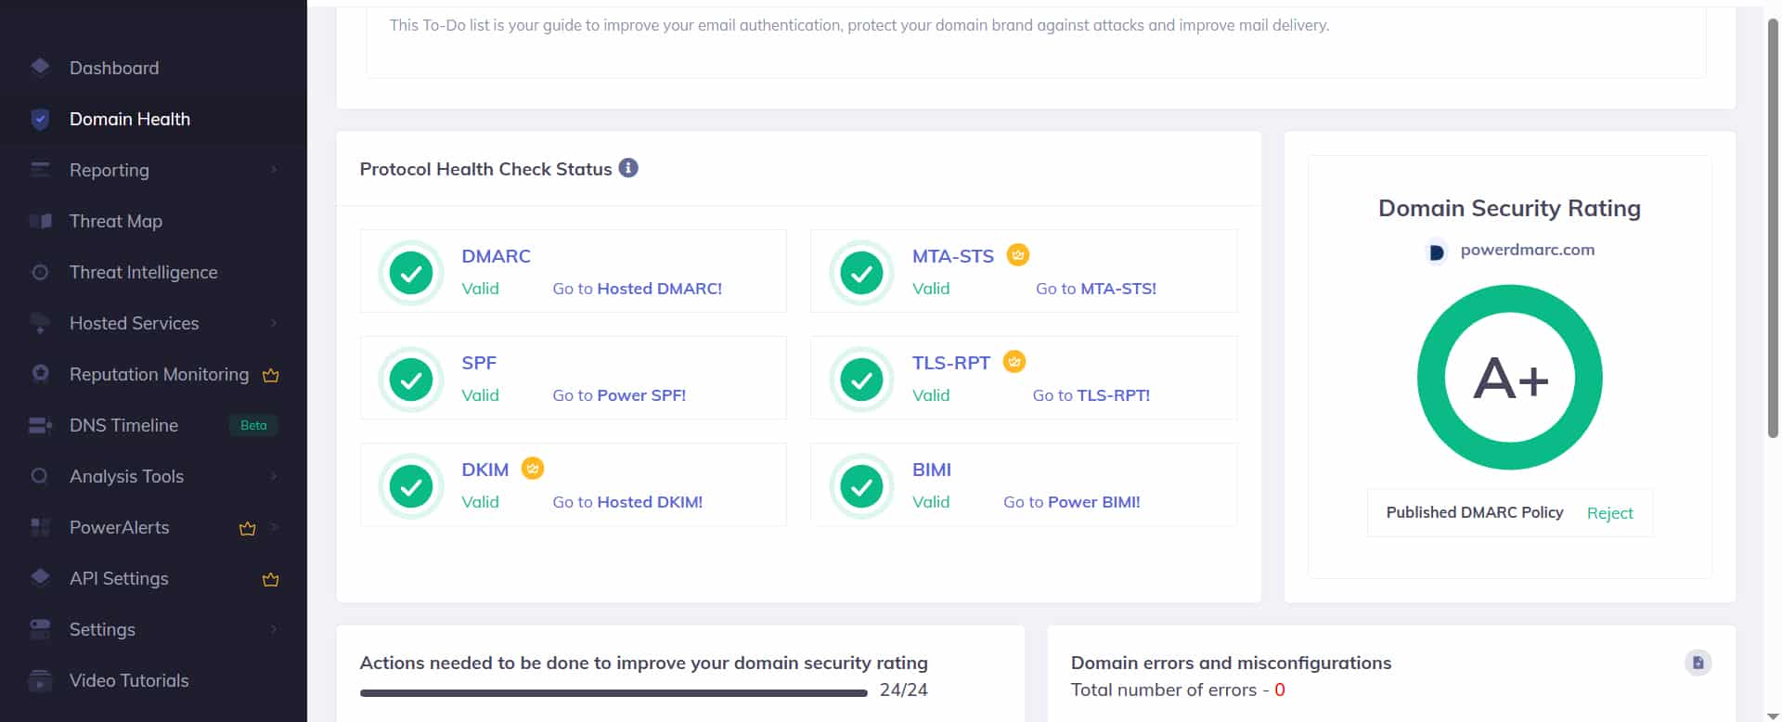Click the DMARC valid checkmark icon
The width and height of the screenshot is (1782, 722).
(x=411, y=272)
